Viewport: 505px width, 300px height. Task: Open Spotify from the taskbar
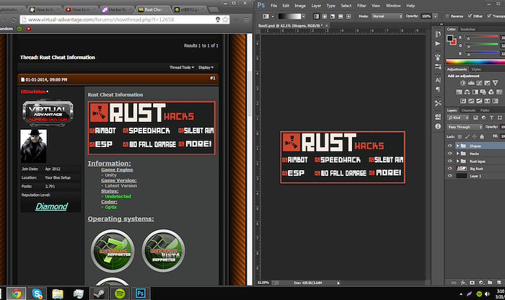[x=120, y=294]
